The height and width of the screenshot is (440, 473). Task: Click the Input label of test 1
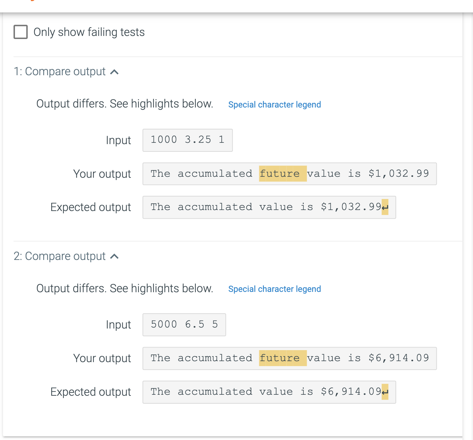click(118, 140)
